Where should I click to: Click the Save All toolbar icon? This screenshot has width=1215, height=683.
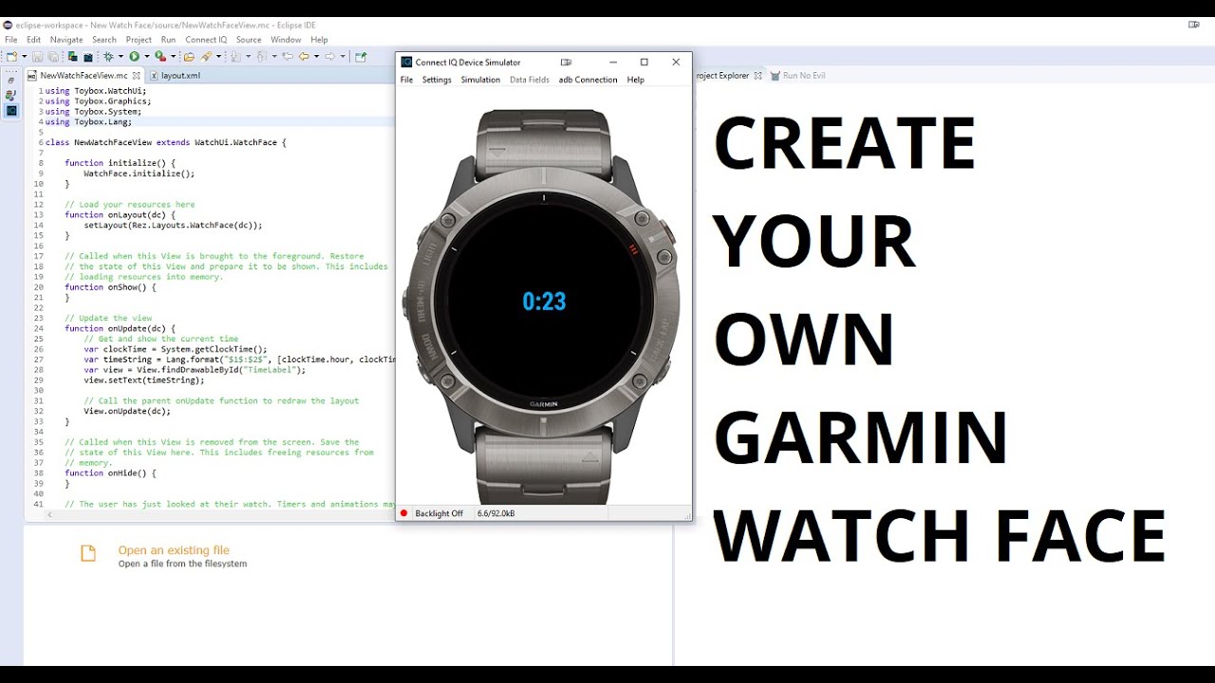[53, 56]
